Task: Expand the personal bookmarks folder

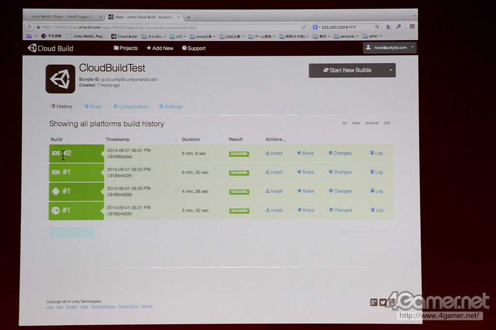Action: tap(346, 36)
